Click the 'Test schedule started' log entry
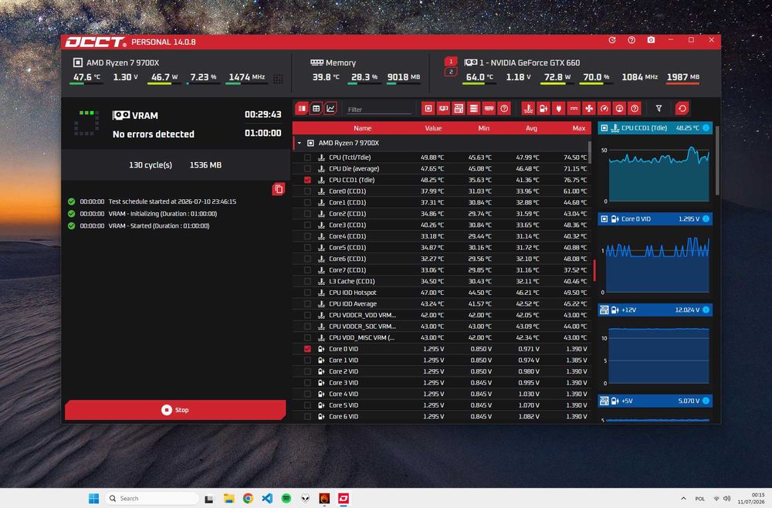This screenshot has height=508, width=772. pyautogui.click(x=172, y=202)
